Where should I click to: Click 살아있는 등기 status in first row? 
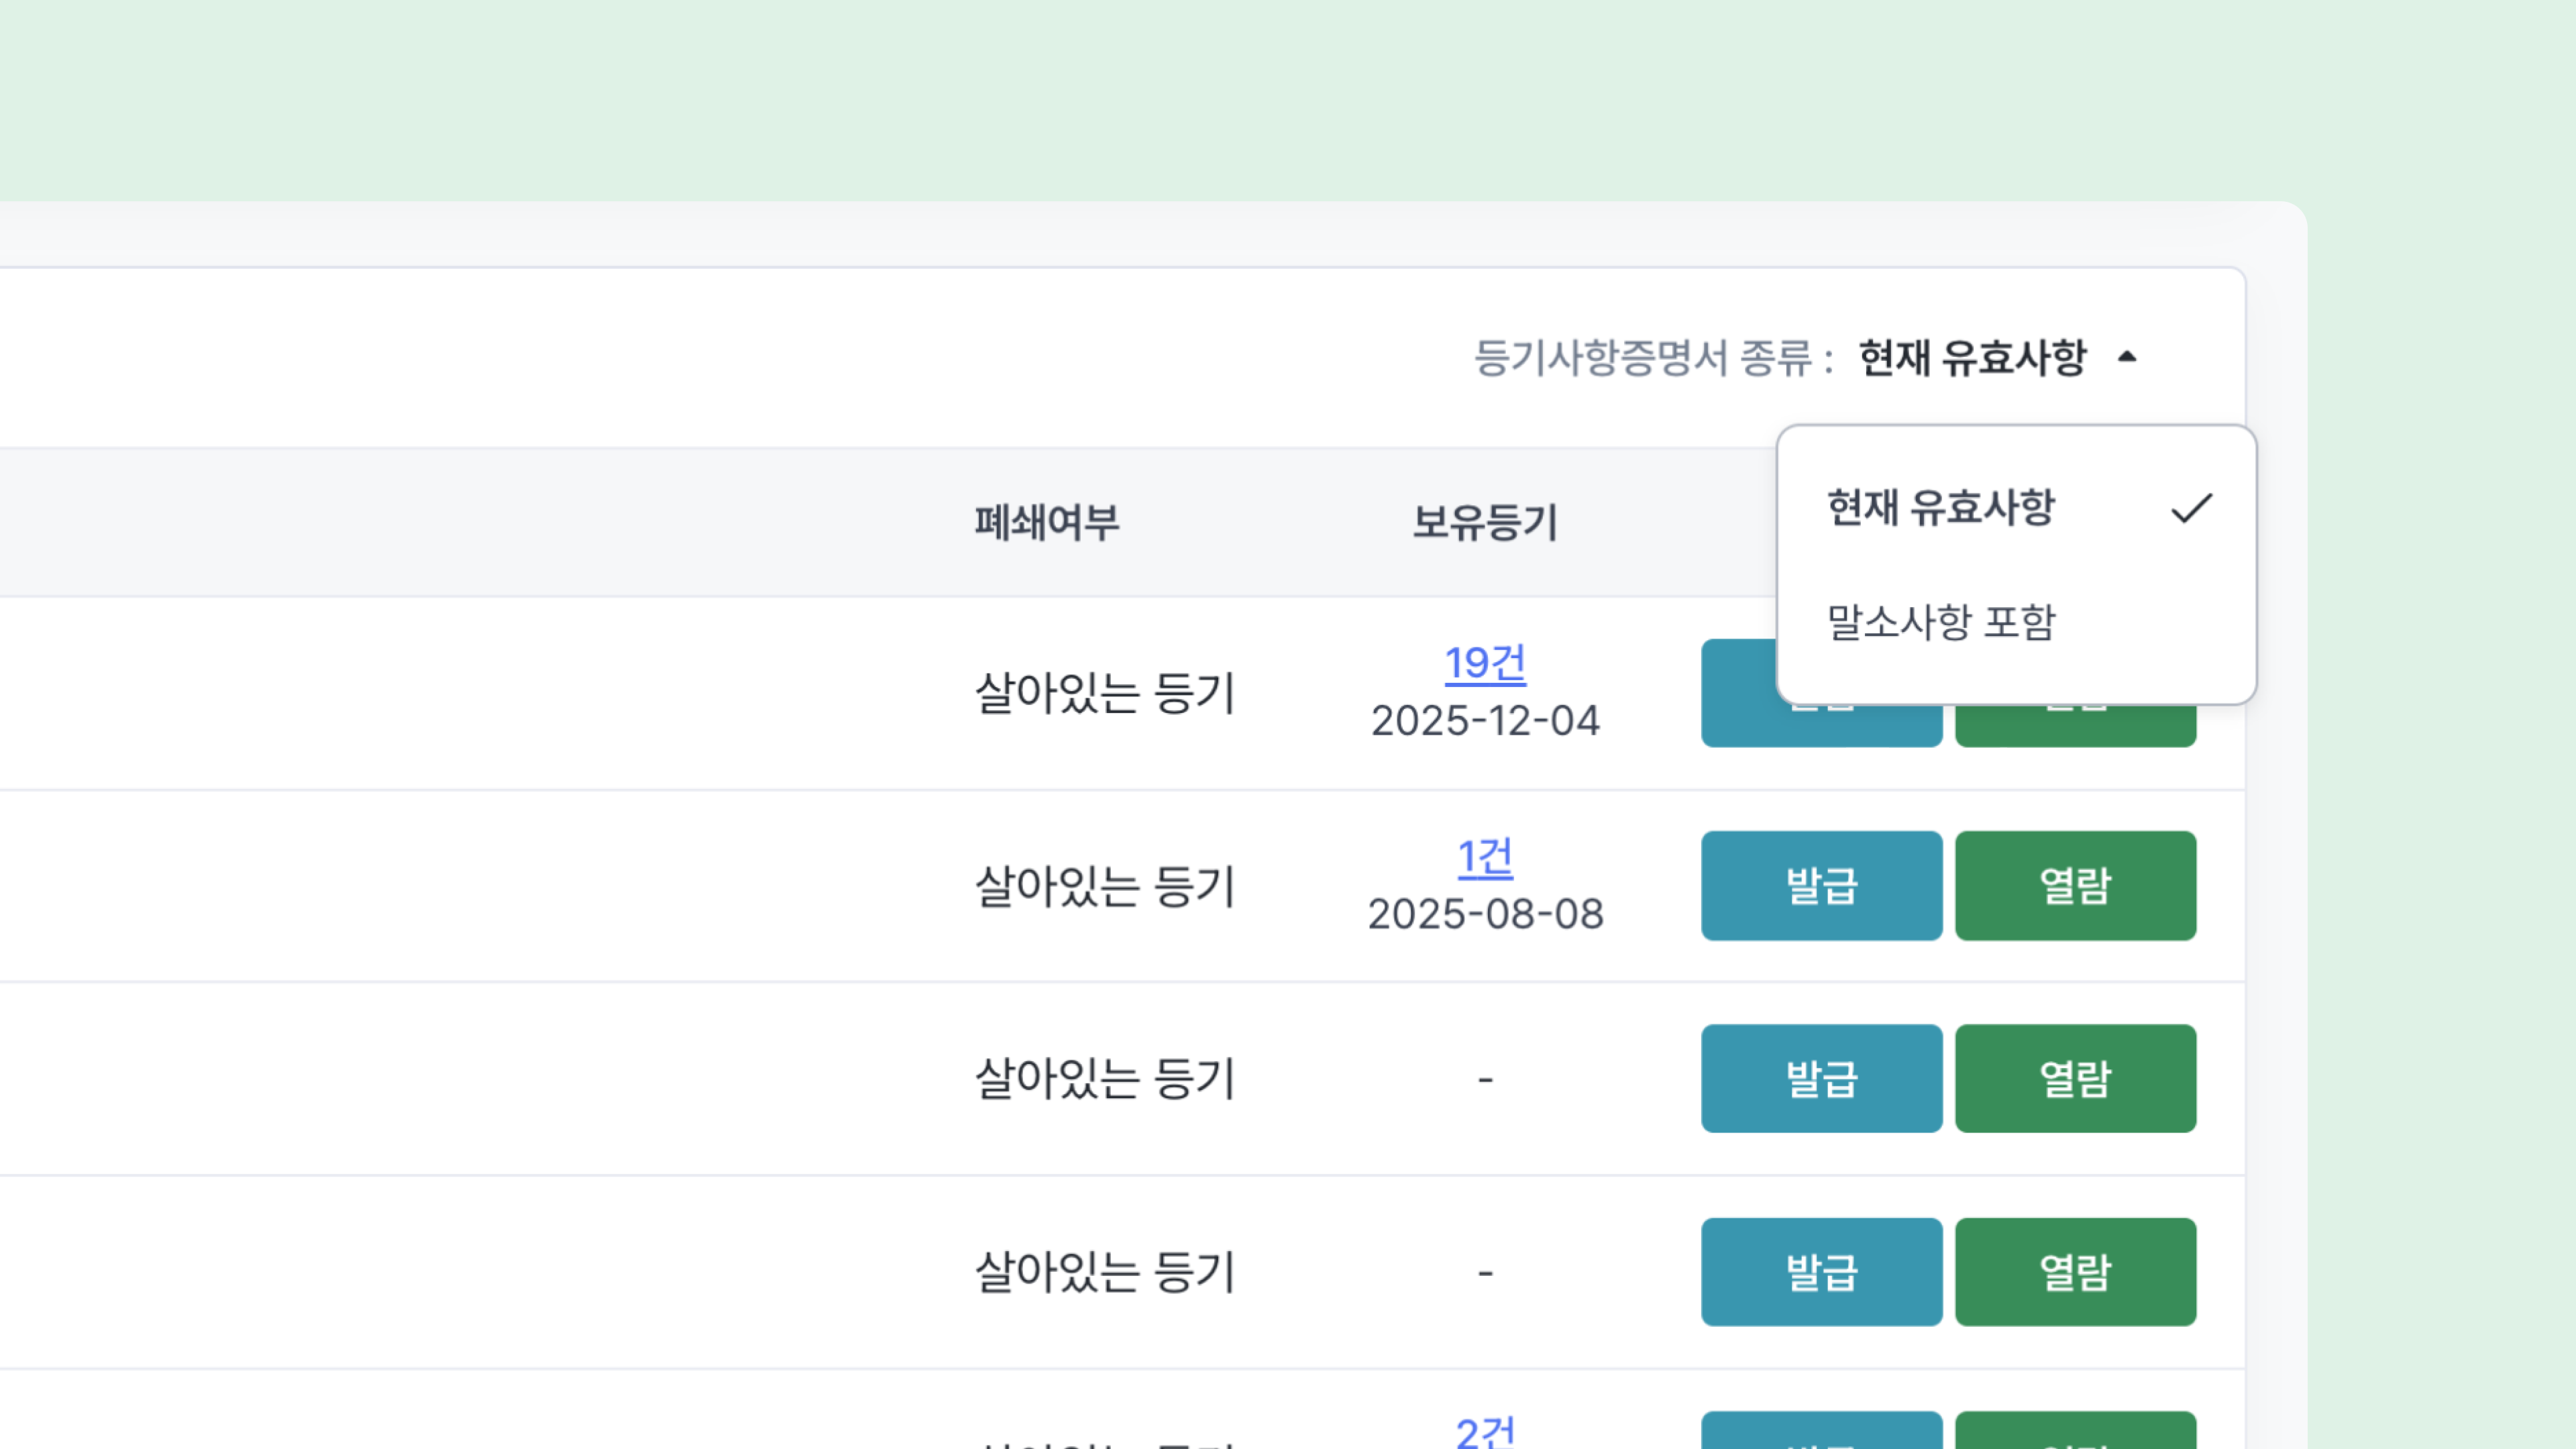click(1105, 693)
